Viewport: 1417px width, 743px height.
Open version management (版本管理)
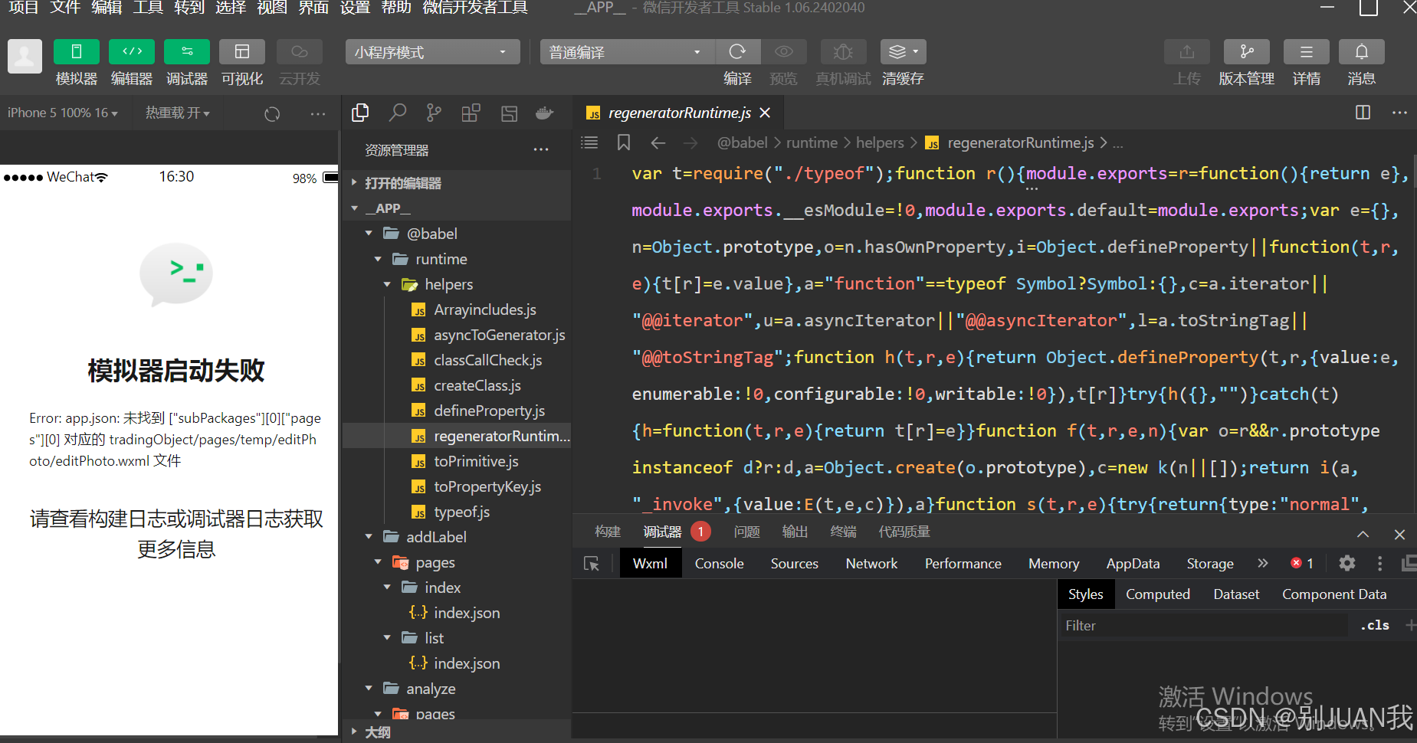(x=1246, y=52)
